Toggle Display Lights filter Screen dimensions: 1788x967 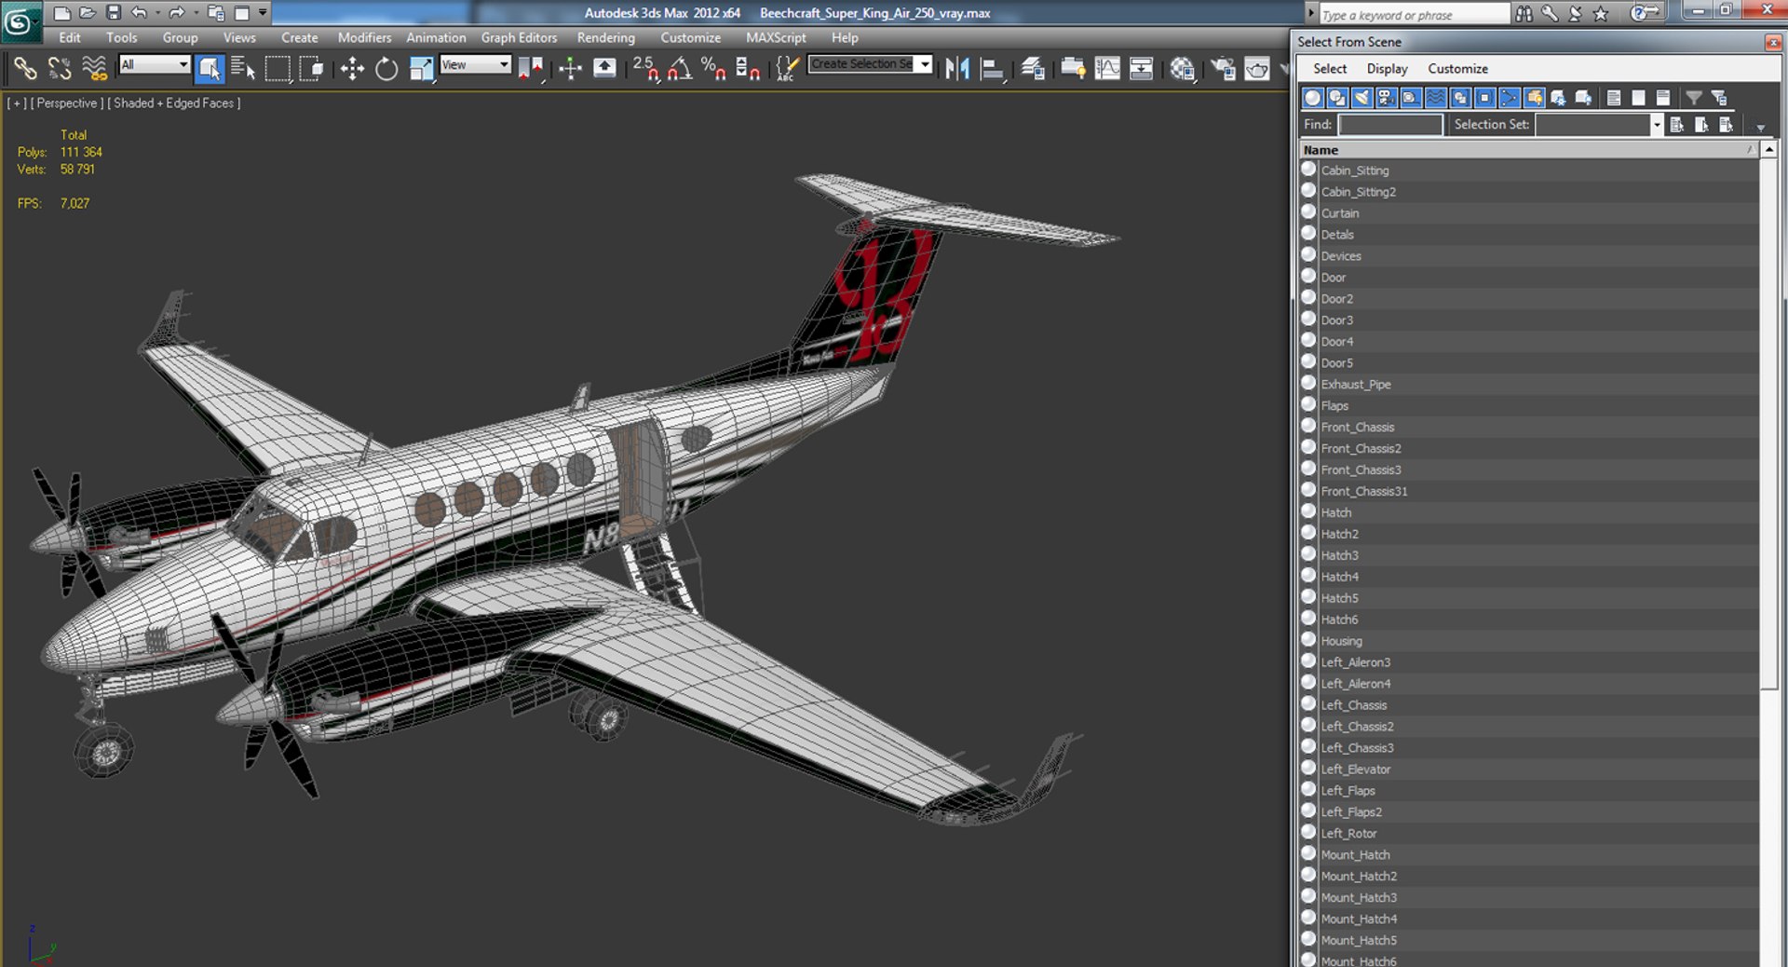tap(1361, 98)
